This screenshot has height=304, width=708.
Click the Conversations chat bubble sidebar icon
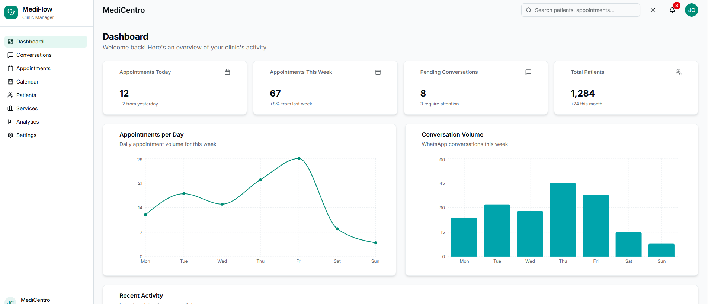point(10,55)
